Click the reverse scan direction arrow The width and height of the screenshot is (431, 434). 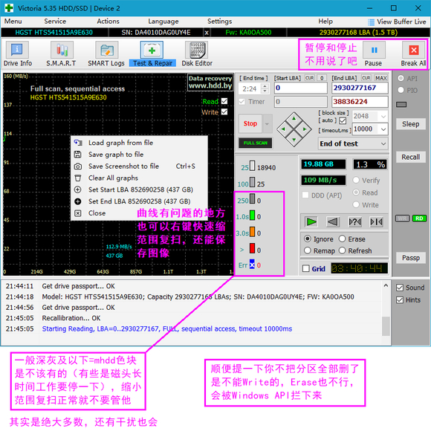click(333, 221)
